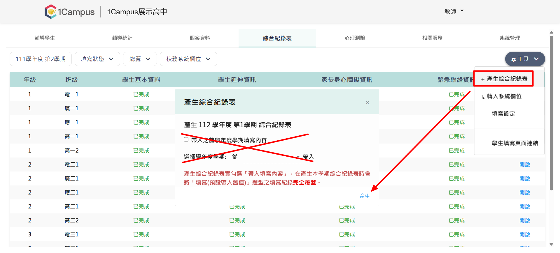Click the gear icon in 工具 button
This screenshot has width=560, height=253.
coord(514,59)
